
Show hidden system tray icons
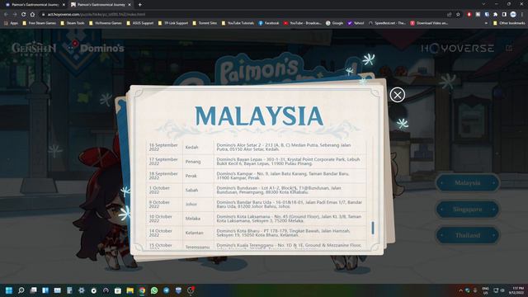(460, 290)
